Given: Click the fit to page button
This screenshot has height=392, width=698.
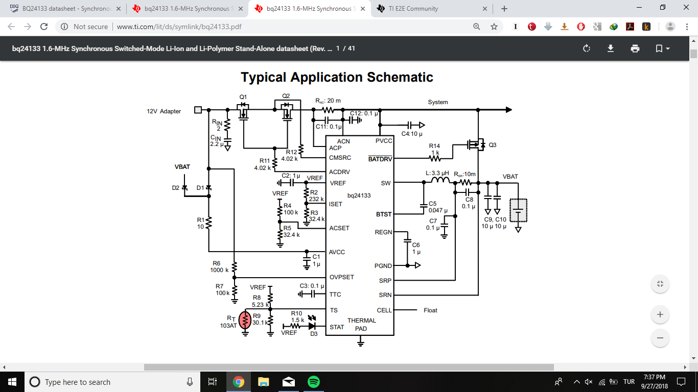Looking at the screenshot, I should click(x=660, y=284).
